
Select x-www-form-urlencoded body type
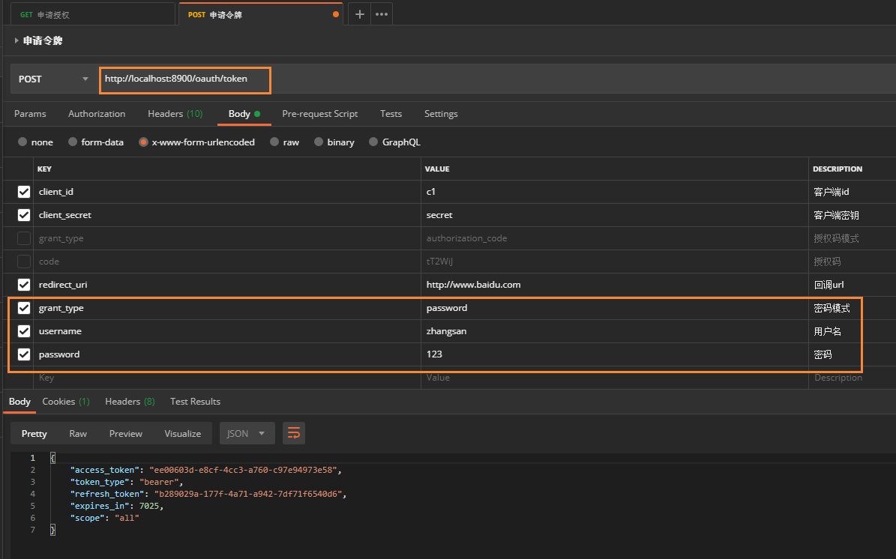[196, 142]
